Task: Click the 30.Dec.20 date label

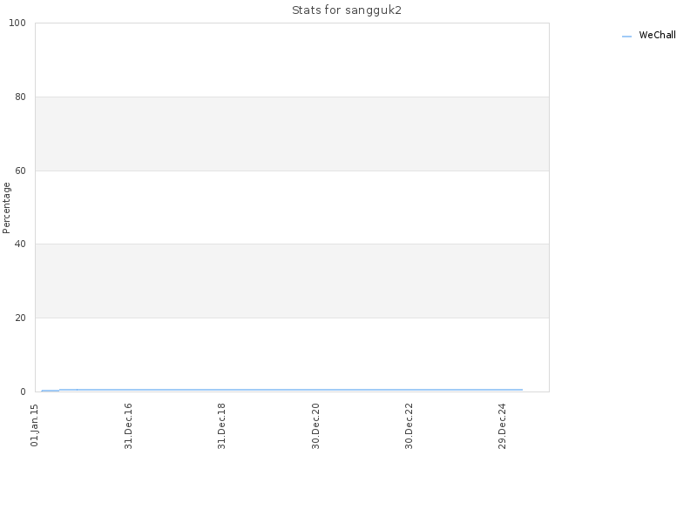Action: 315,426
